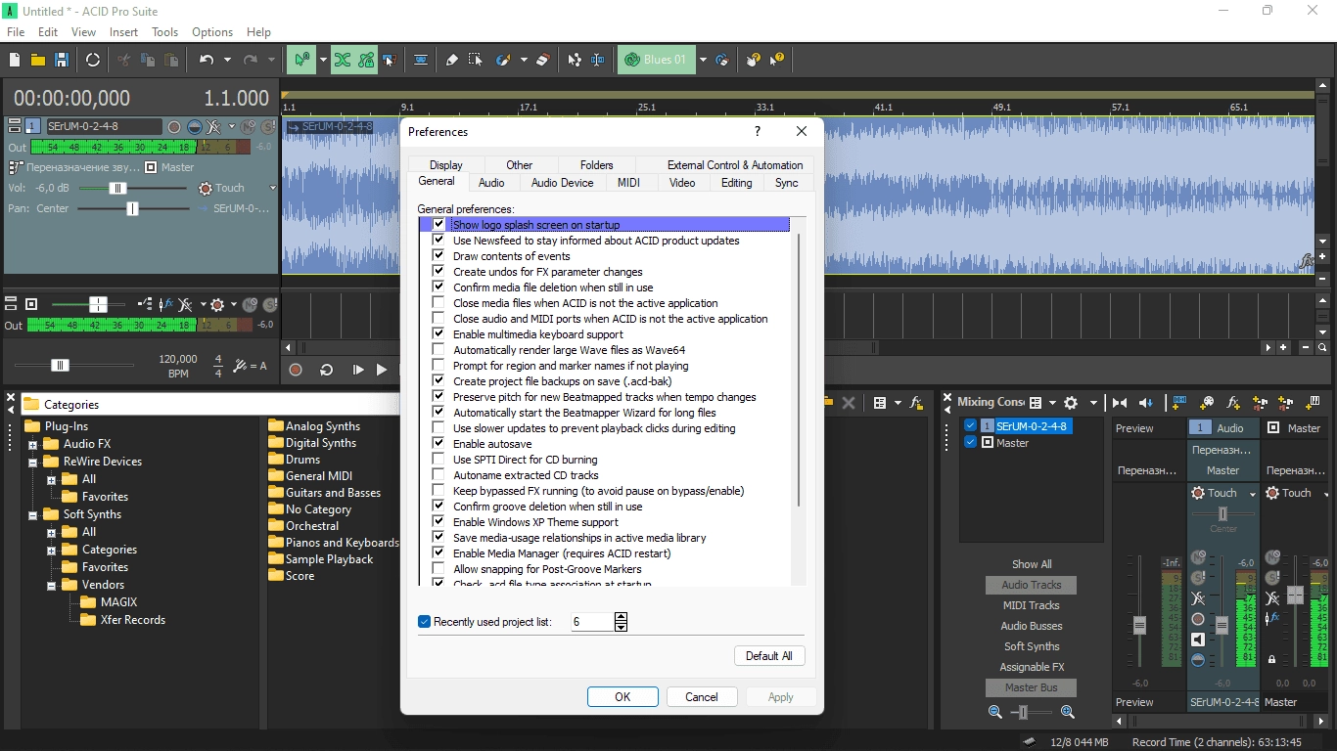Click the tempo slider handle near BPM
Screen dimensions: 1337x751
coord(60,365)
